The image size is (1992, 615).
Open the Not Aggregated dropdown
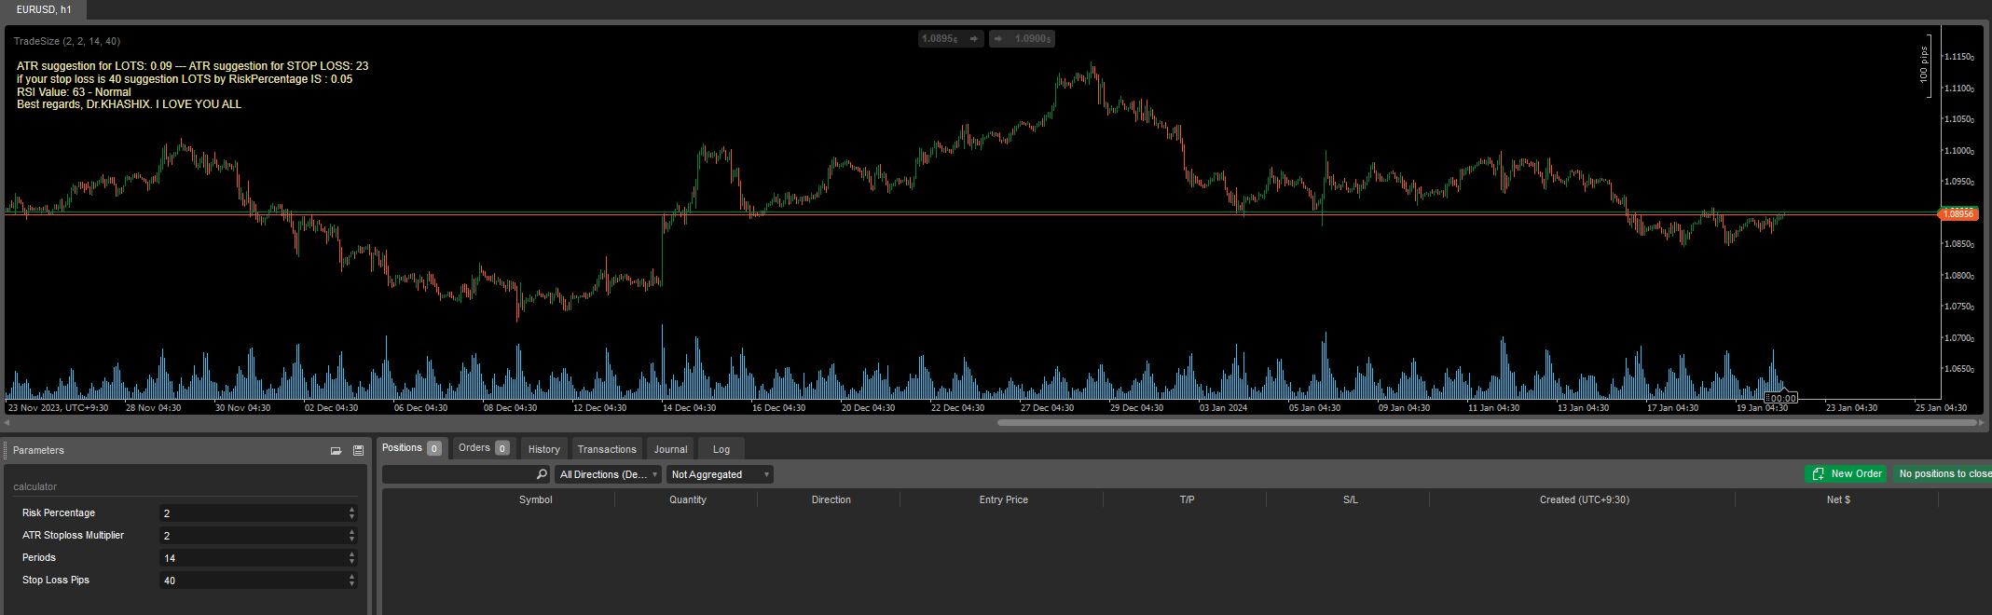(x=720, y=474)
